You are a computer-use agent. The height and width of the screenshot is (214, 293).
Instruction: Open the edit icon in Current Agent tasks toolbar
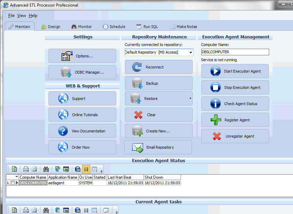[106, 210]
